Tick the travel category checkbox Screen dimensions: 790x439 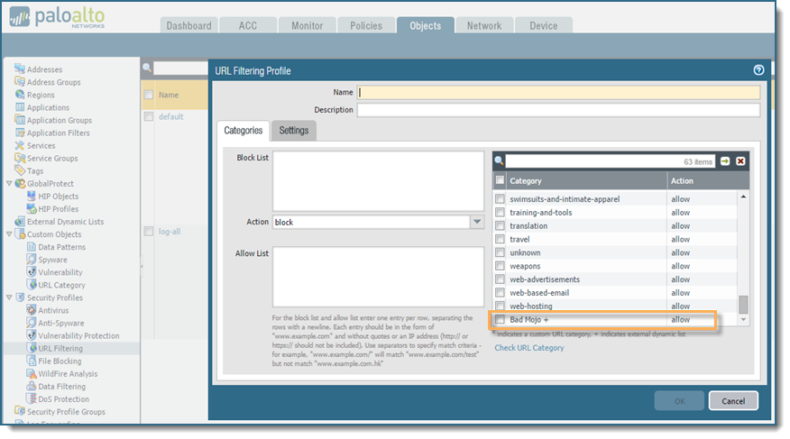point(500,239)
